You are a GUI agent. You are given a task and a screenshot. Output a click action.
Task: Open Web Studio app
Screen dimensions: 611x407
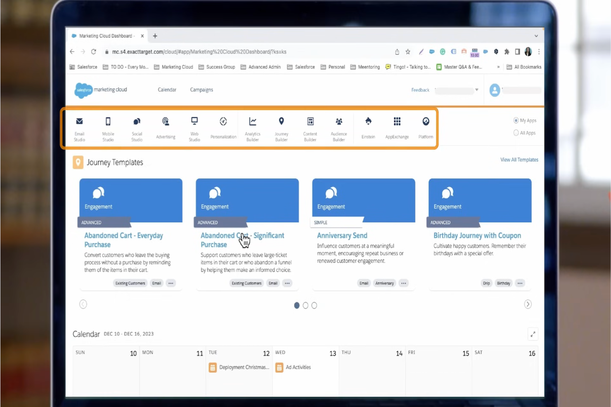[194, 129]
